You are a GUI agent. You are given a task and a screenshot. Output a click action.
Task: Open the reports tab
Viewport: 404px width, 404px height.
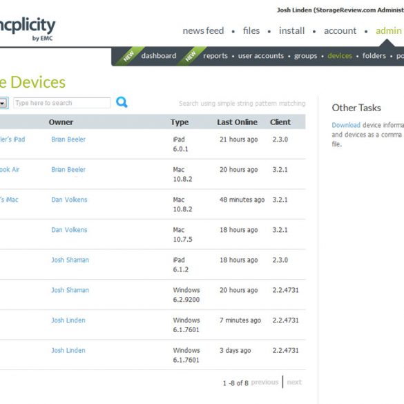coord(215,56)
